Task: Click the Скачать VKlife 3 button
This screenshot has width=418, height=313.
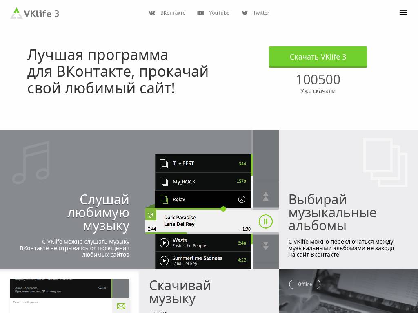Action: pyautogui.click(x=318, y=57)
